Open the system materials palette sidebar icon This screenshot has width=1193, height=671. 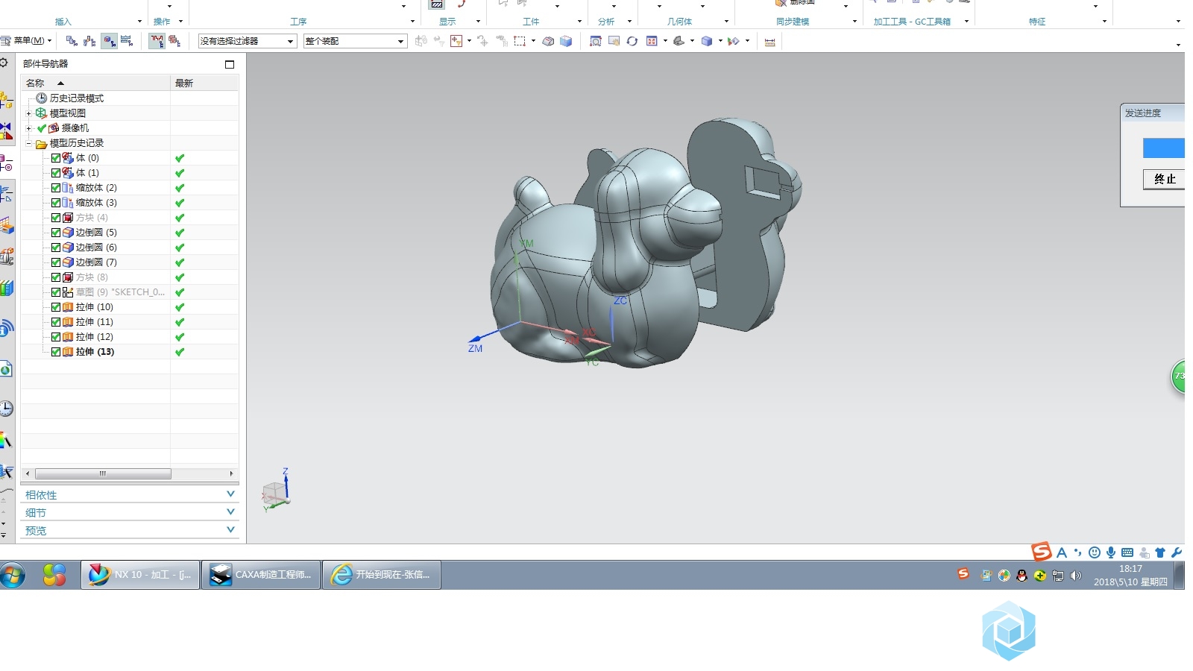[x=6, y=440]
